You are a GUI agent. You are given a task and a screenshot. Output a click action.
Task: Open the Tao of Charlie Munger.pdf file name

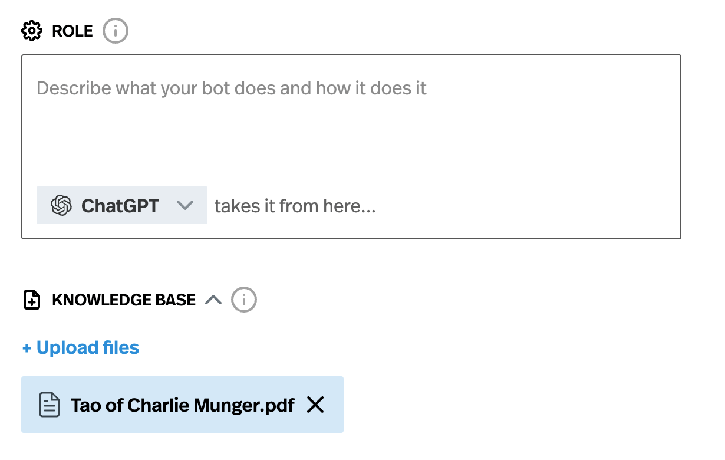pyautogui.click(x=183, y=405)
